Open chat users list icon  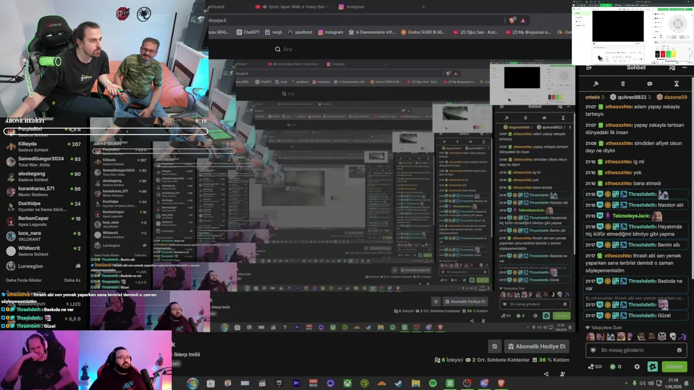click(672, 68)
